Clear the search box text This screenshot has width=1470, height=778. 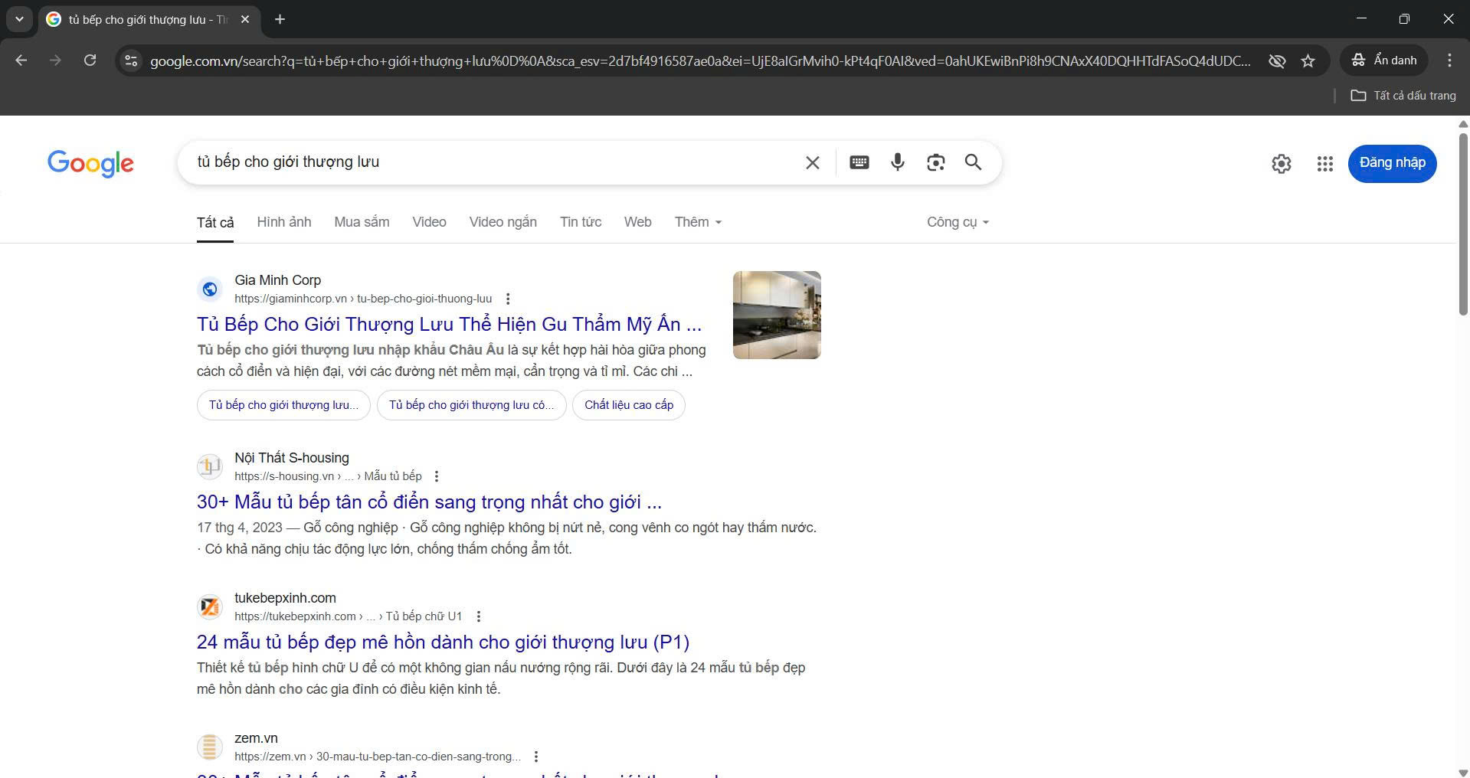tap(813, 162)
